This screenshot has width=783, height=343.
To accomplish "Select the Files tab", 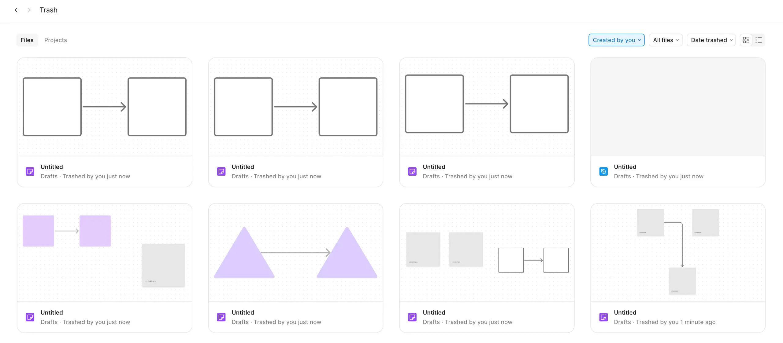I will coord(27,40).
